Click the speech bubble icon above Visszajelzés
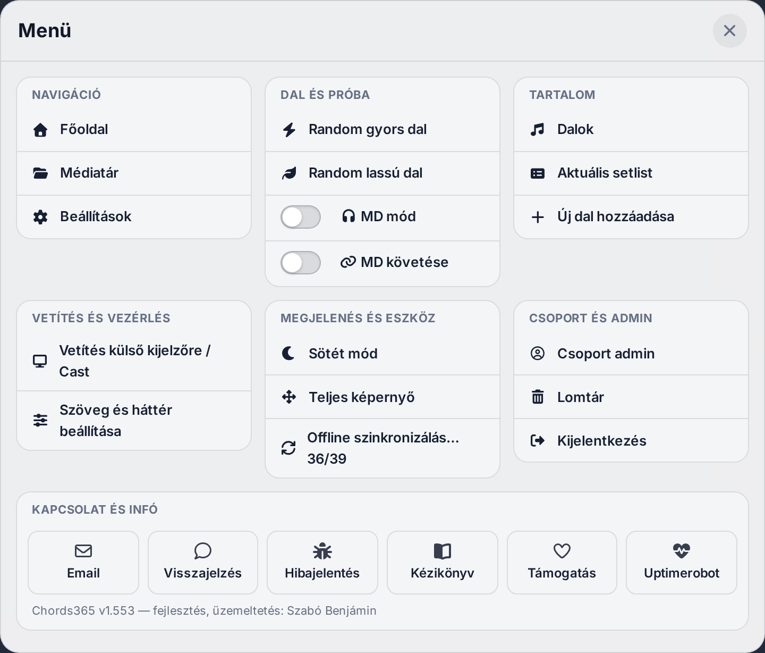 [x=203, y=551]
